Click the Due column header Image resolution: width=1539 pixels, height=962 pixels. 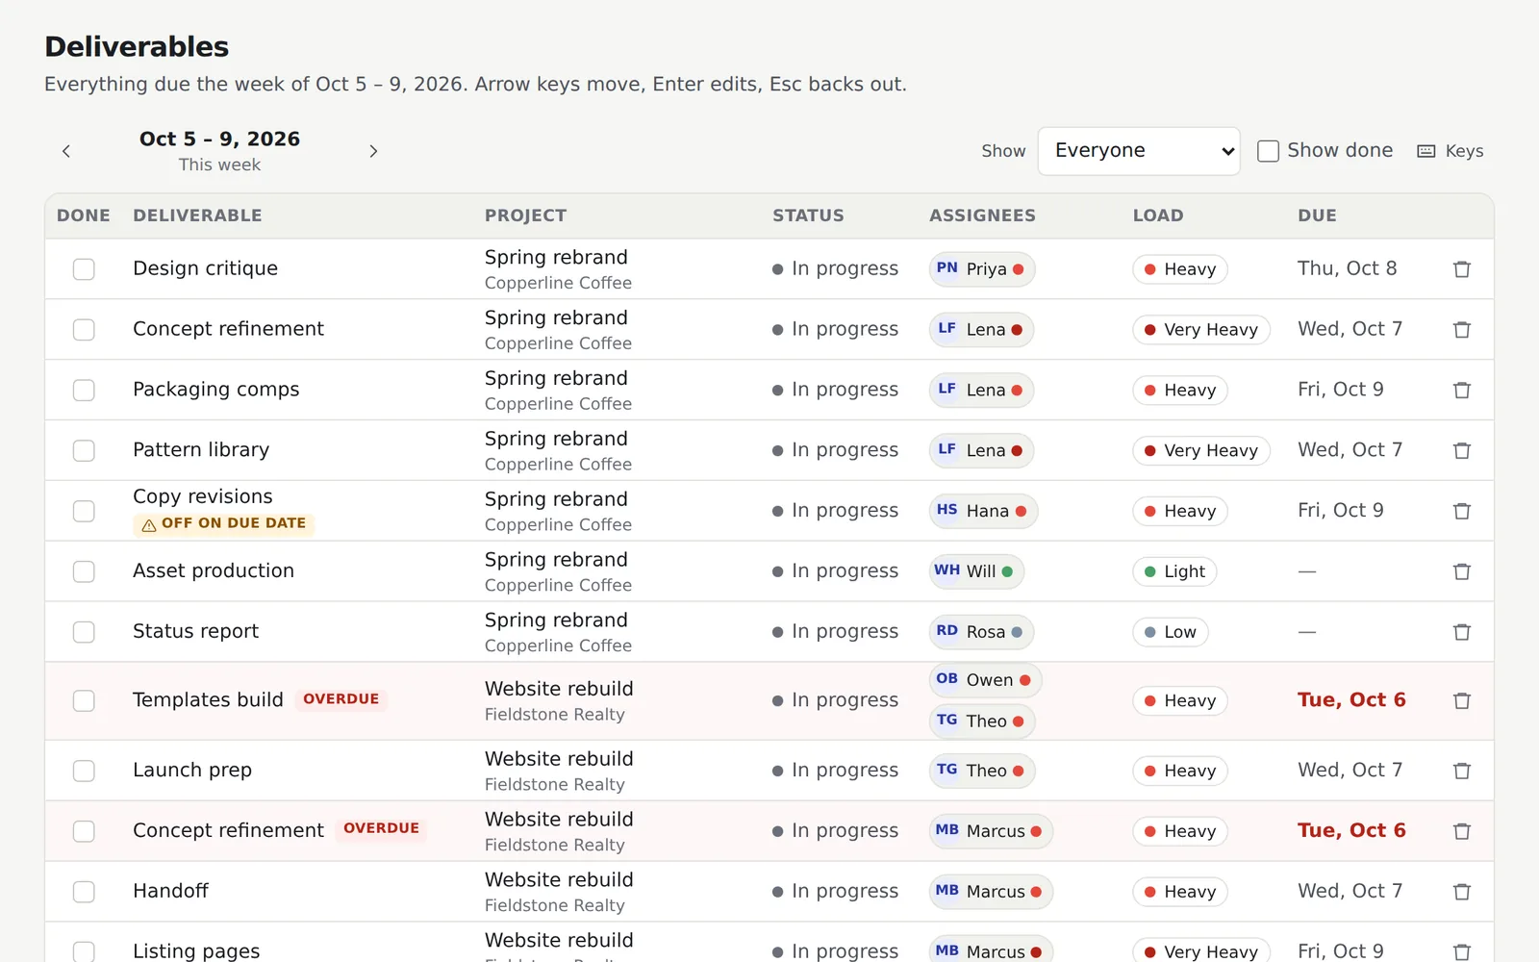[x=1317, y=215]
